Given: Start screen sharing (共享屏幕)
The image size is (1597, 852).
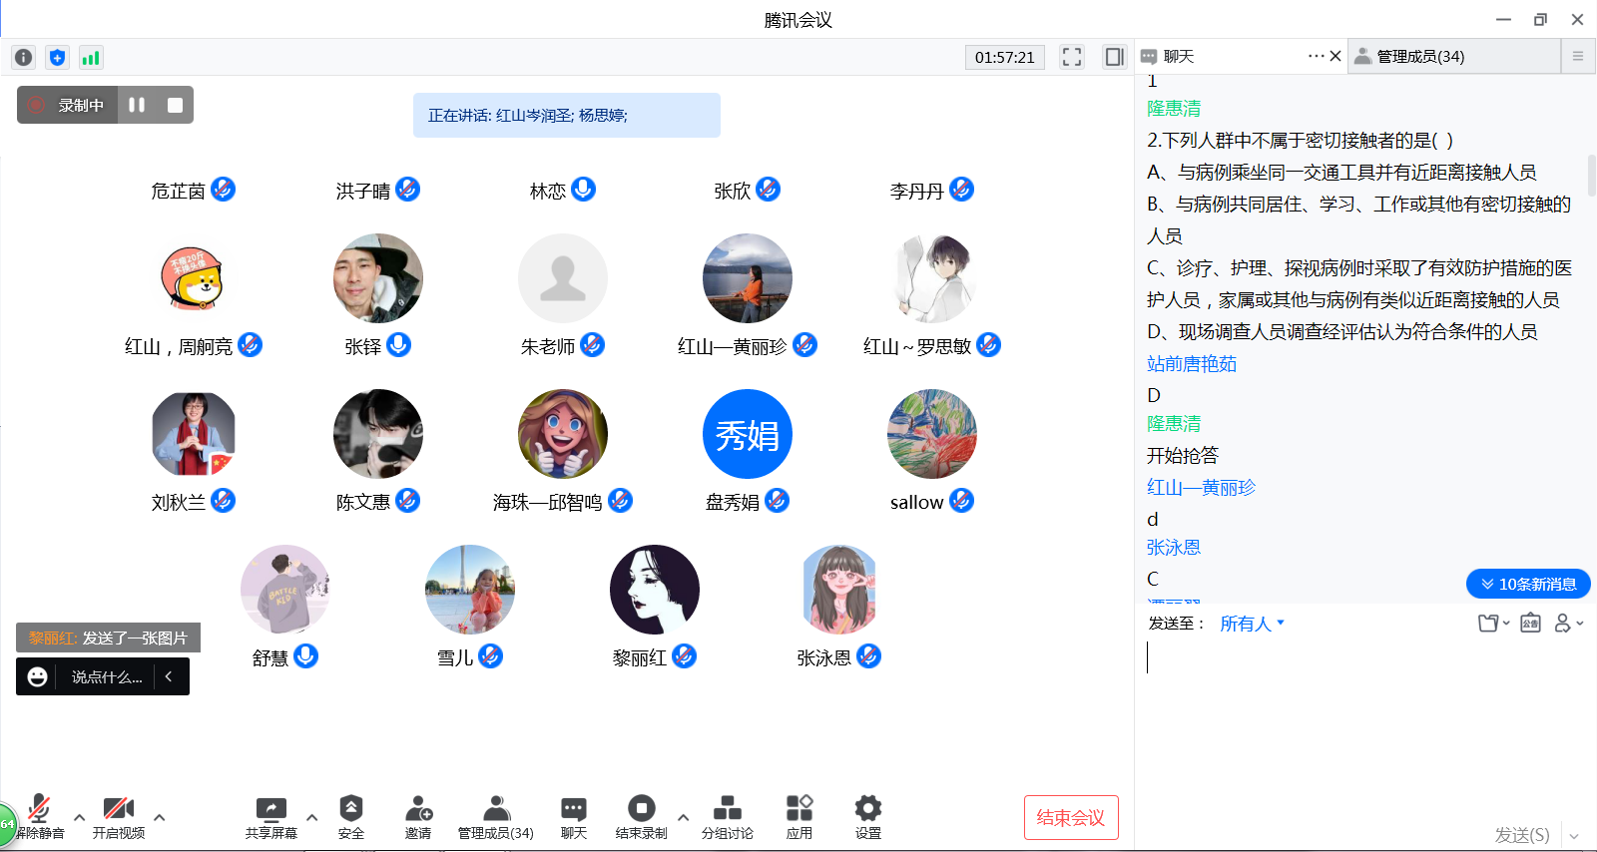Looking at the screenshot, I should click(271, 817).
